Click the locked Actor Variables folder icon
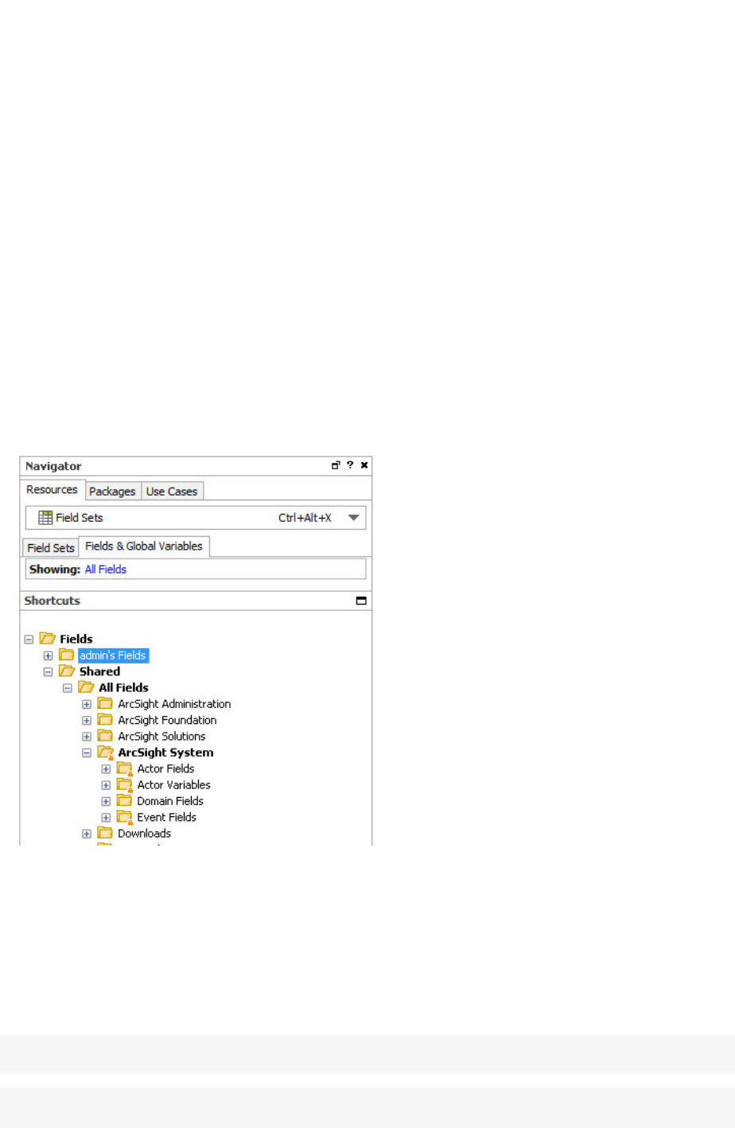 (125, 785)
